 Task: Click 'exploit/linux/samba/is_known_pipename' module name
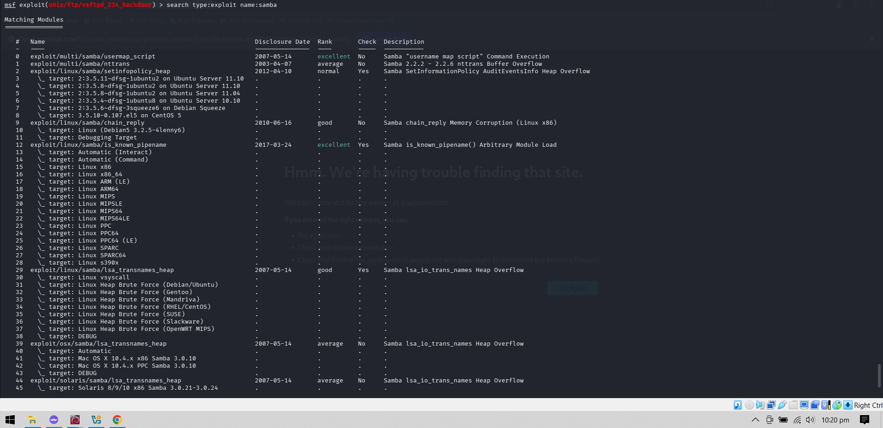point(98,145)
